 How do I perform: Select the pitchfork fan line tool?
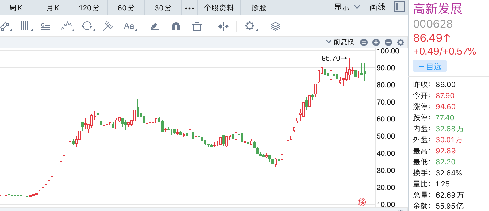point(108,26)
